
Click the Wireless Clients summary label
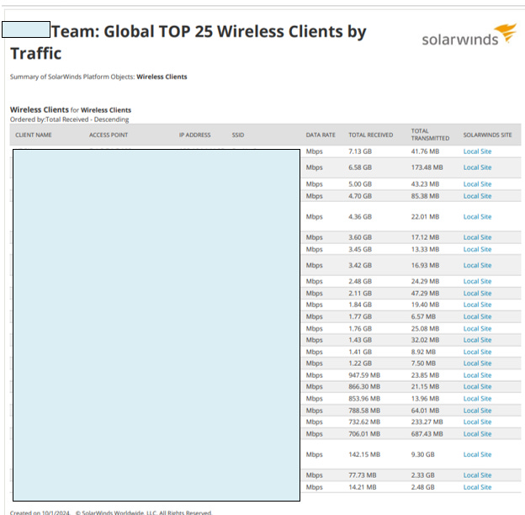[x=162, y=77]
